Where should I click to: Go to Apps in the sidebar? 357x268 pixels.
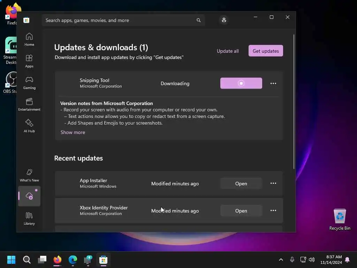pos(29,61)
